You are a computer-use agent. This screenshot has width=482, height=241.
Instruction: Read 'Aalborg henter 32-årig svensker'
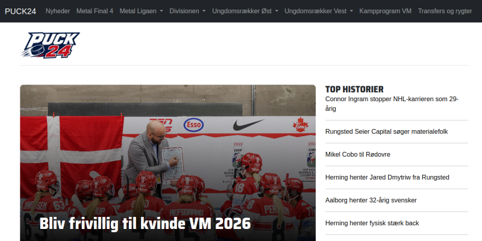[371, 200]
